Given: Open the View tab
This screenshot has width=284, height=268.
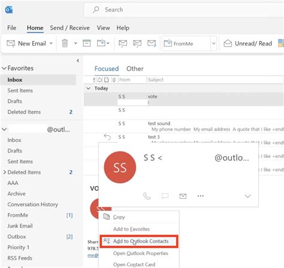Looking at the screenshot, I should pos(103,28).
